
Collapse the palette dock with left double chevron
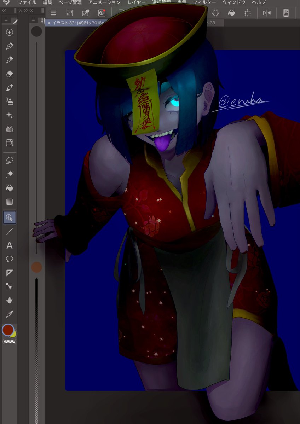[4, 11]
